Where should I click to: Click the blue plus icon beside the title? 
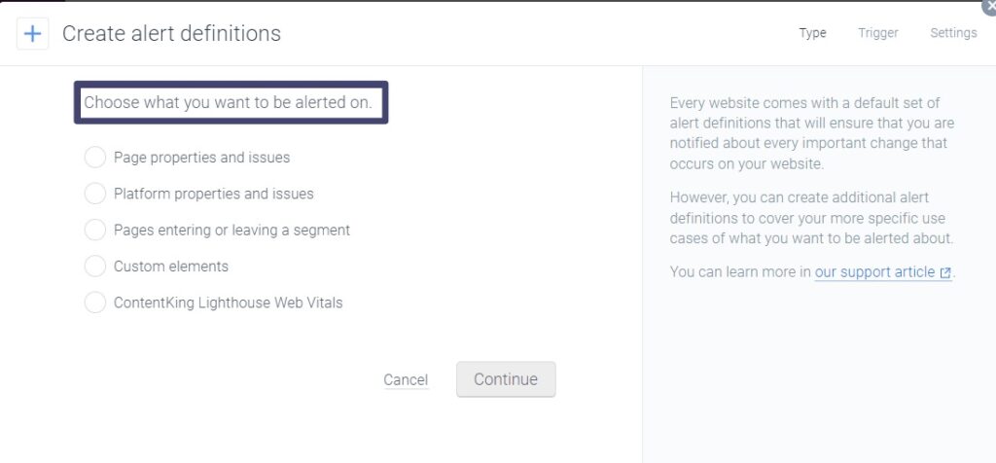pyautogui.click(x=32, y=33)
